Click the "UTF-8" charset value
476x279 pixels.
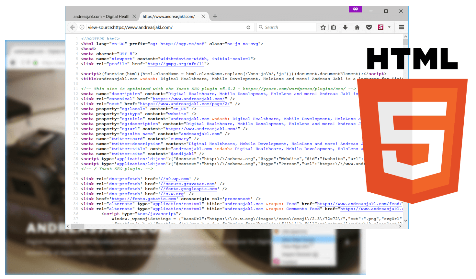pyautogui.click(x=126, y=54)
